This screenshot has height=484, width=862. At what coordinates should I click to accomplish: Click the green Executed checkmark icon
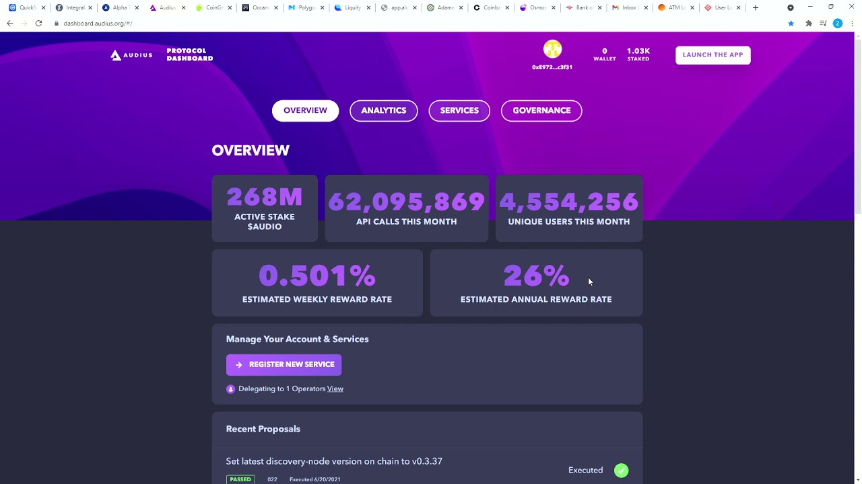[x=622, y=471]
